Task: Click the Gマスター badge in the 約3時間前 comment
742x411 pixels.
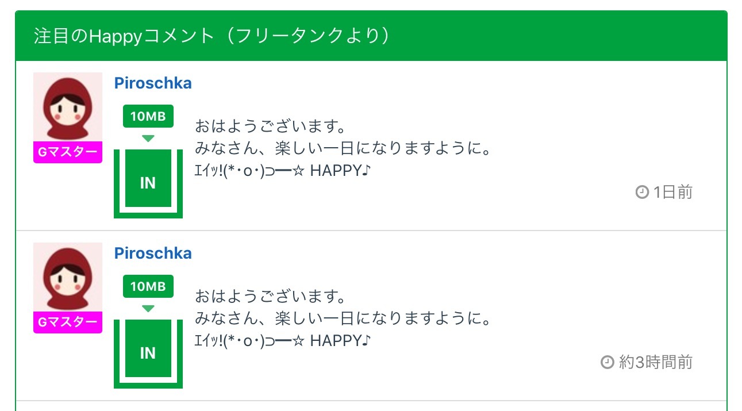Action: click(68, 322)
